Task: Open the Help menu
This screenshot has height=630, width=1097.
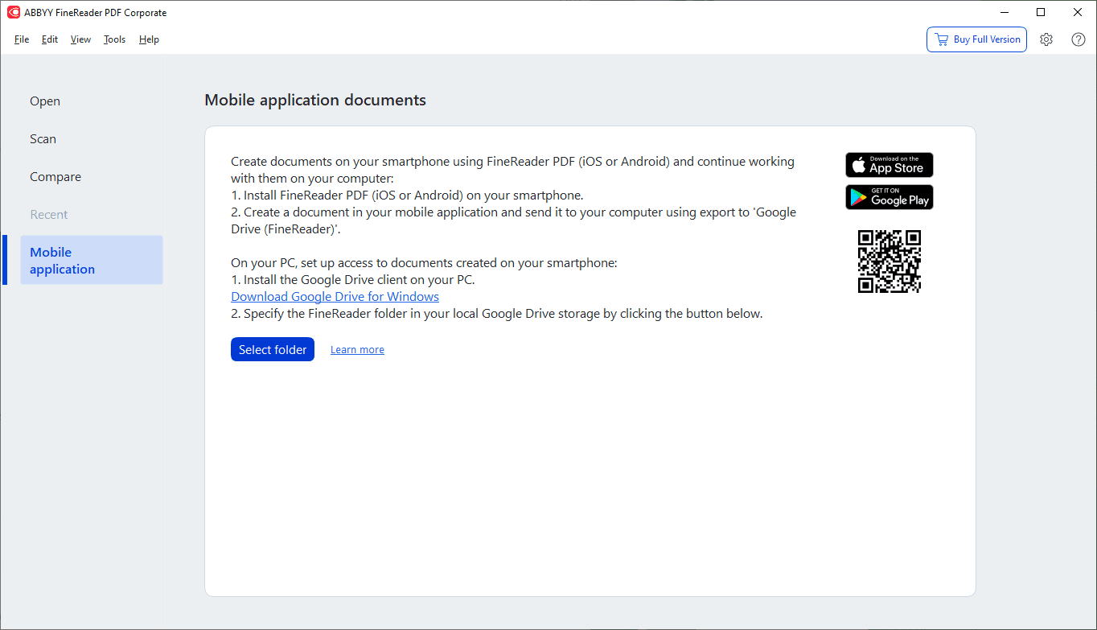Action: click(x=149, y=39)
